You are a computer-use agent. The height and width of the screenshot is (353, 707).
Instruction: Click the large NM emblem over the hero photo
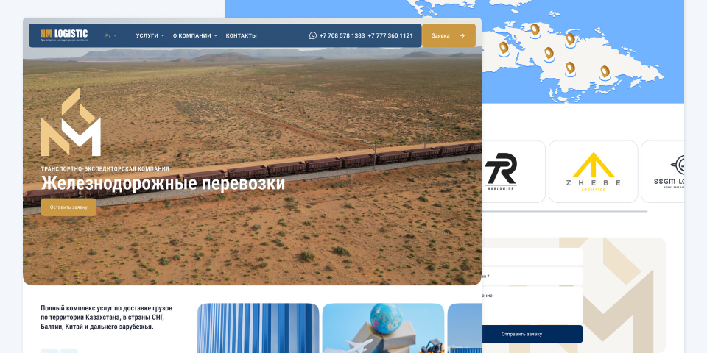71,122
